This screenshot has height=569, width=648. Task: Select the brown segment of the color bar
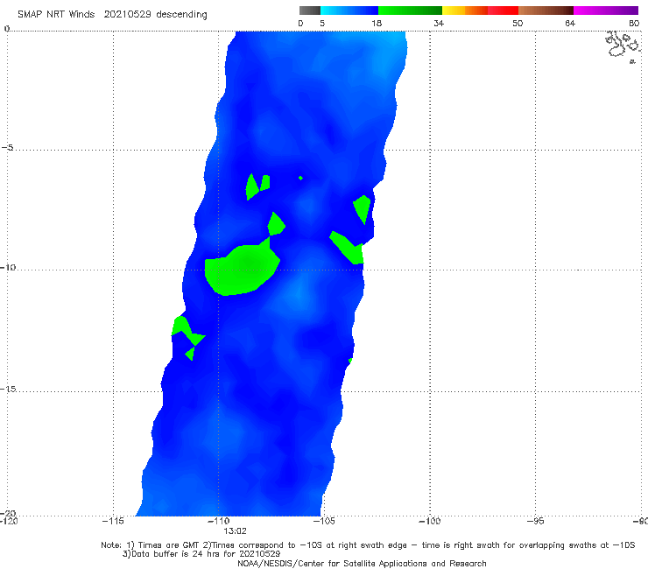point(546,11)
